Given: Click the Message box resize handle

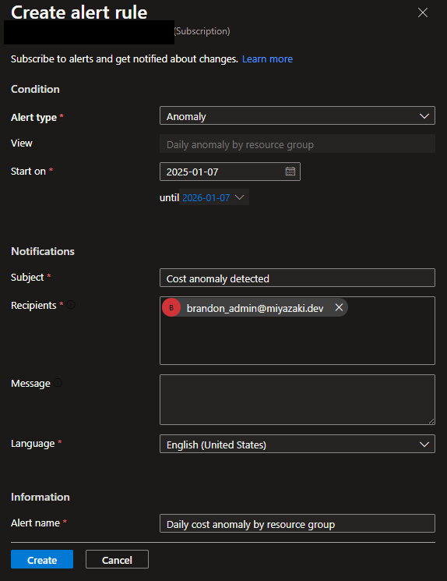Looking at the screenshot, I should (x=431, y=421).
